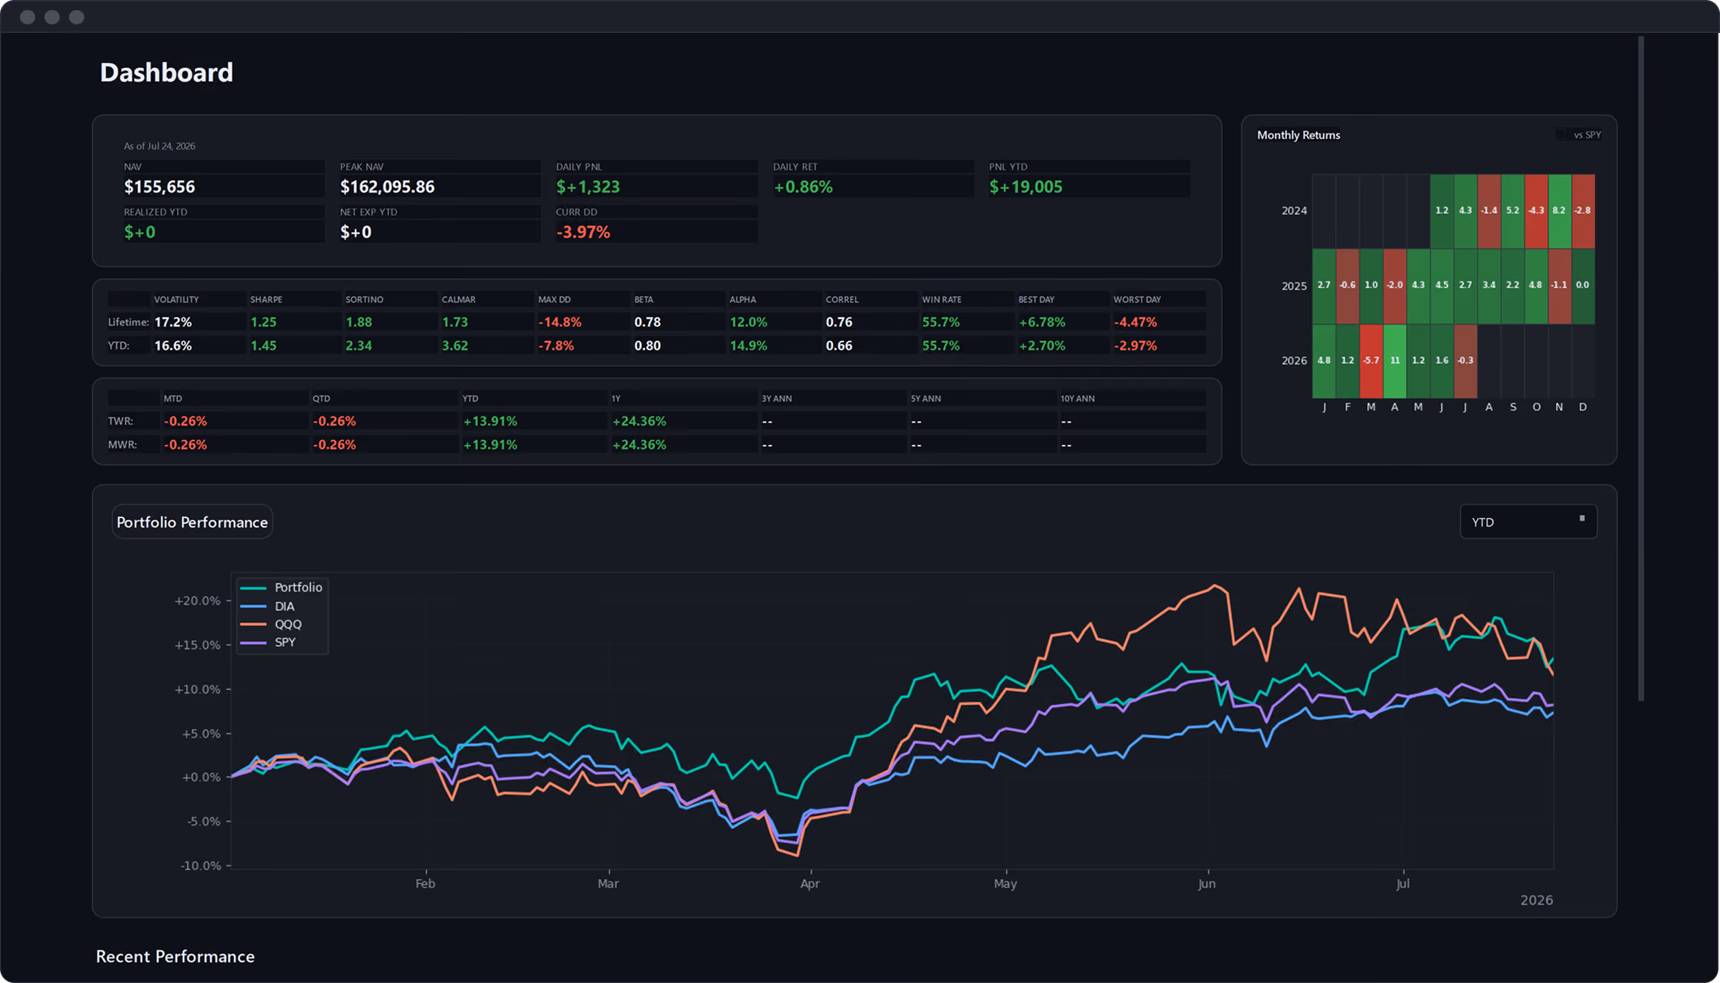Viewport: 1720px width, 983px height.
Task: Click YTD volatility 16.6%
Action: pyautogui.click(x=173, y=345)
